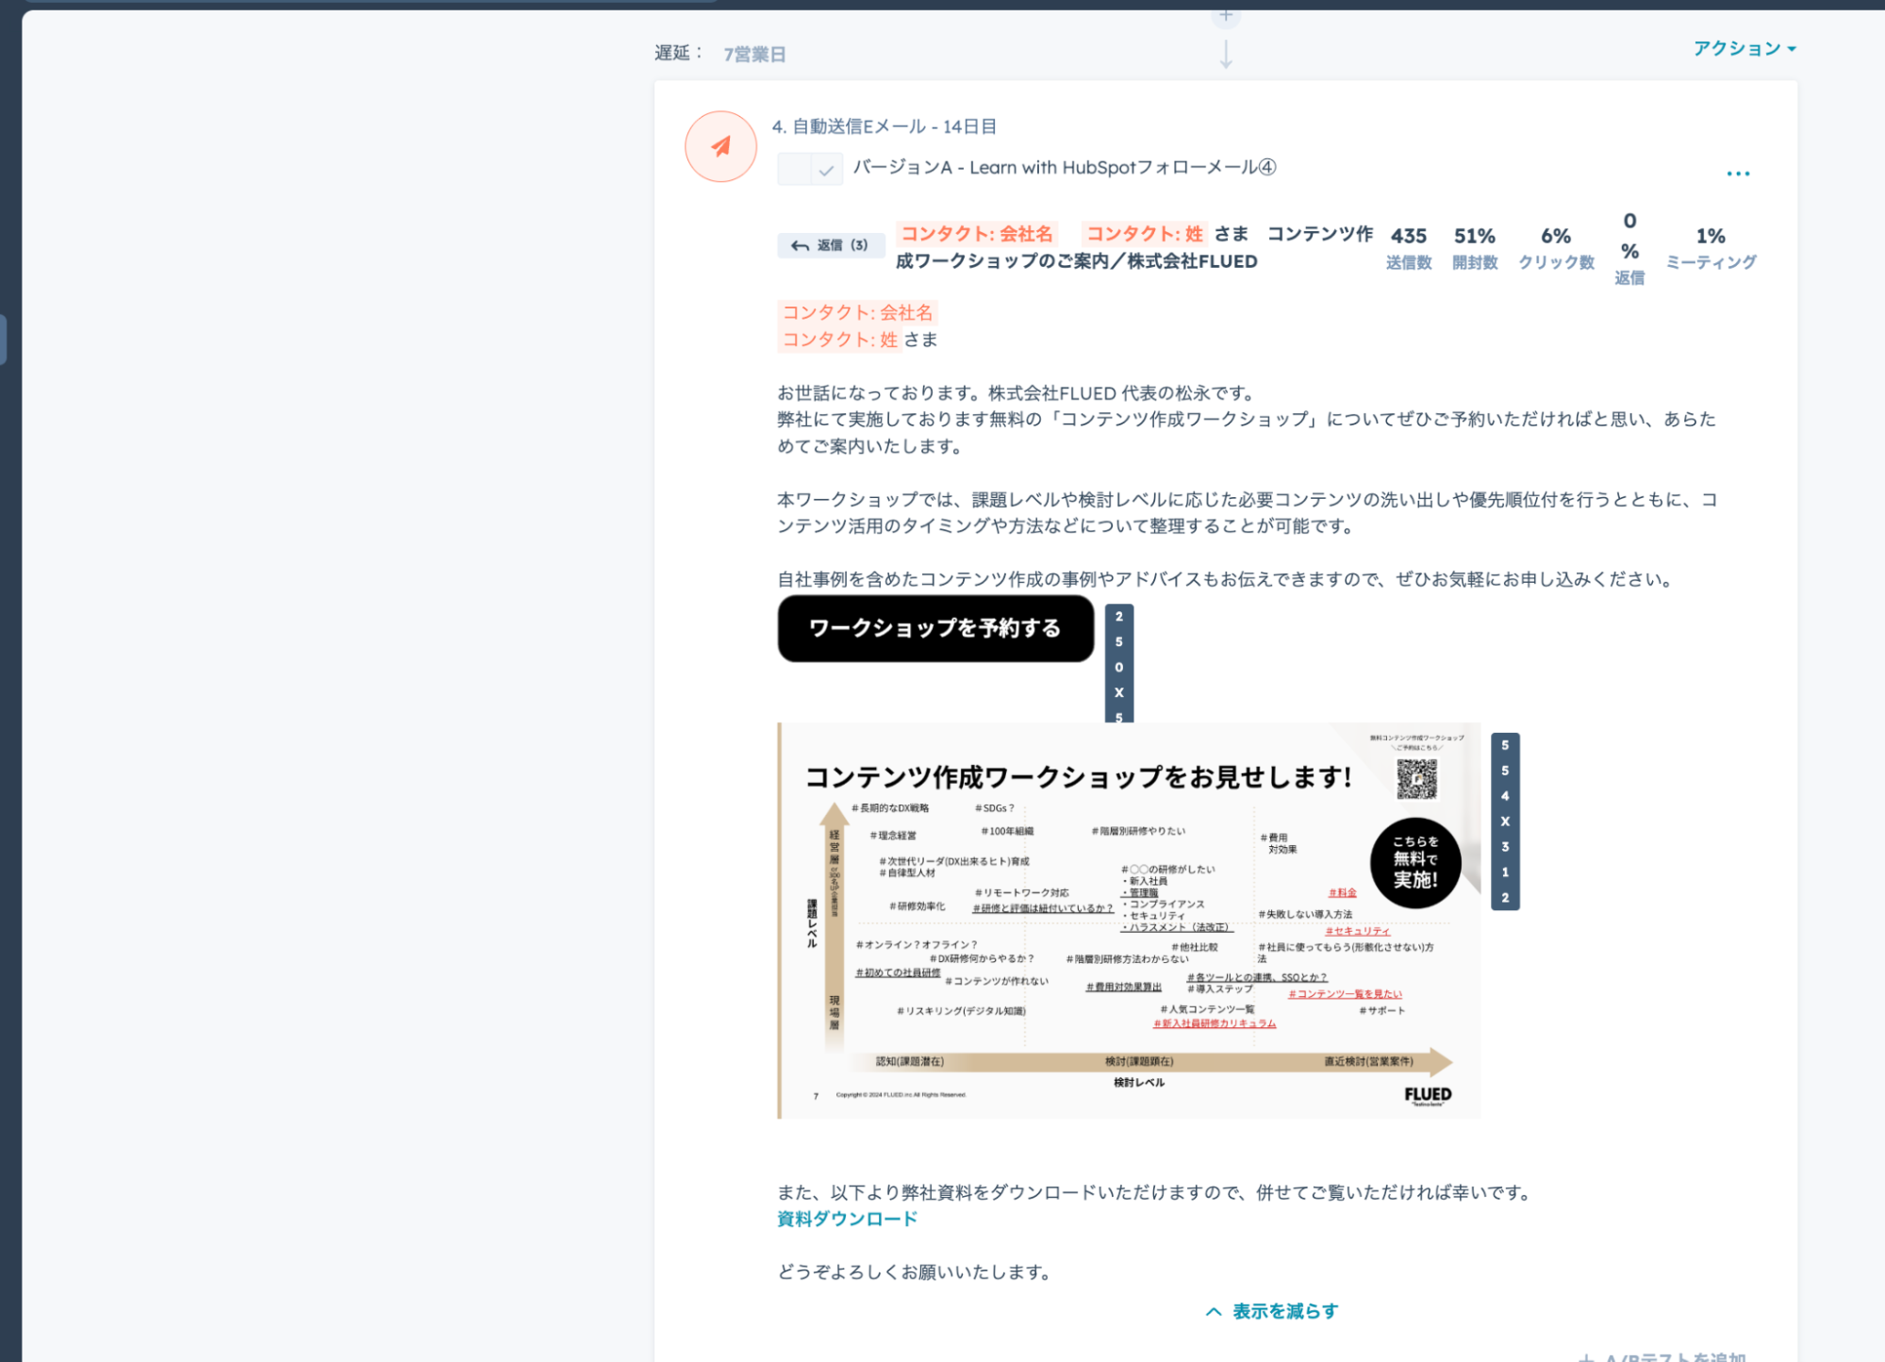Open the three-dot menu on email step
This screenshot has height=1362, width=1885.
pyautogui.click(x=1737, y=174)
